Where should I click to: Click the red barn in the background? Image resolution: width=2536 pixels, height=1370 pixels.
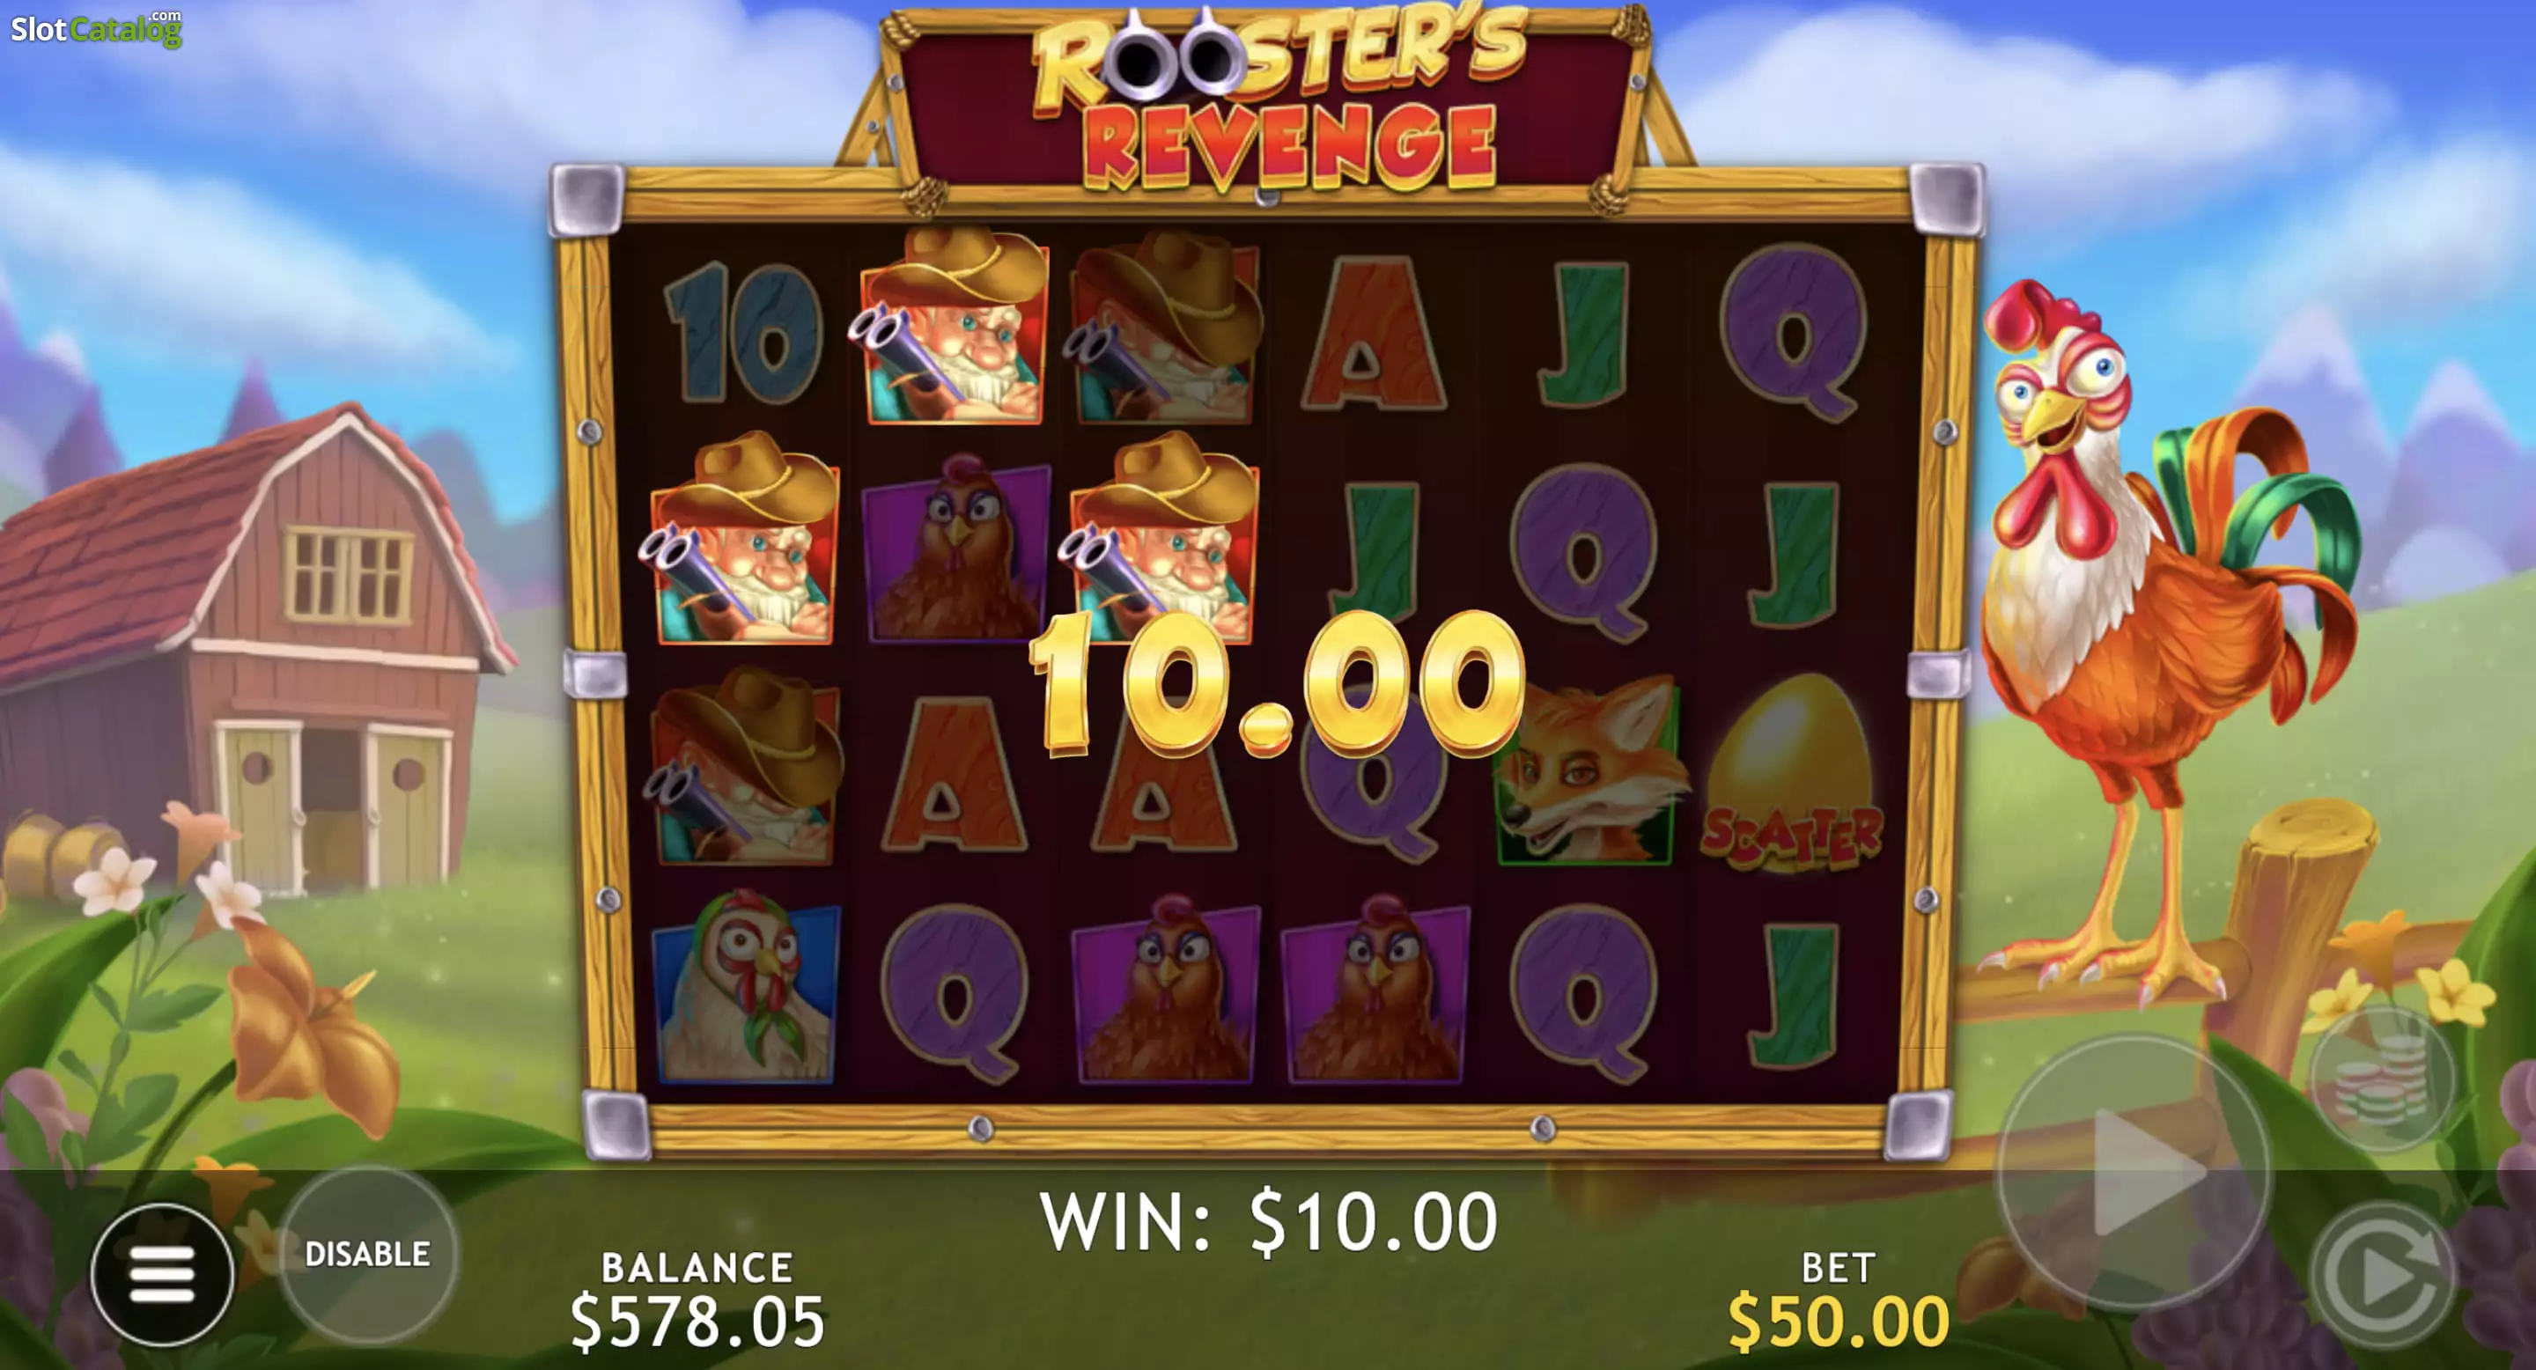coord(247,650)
